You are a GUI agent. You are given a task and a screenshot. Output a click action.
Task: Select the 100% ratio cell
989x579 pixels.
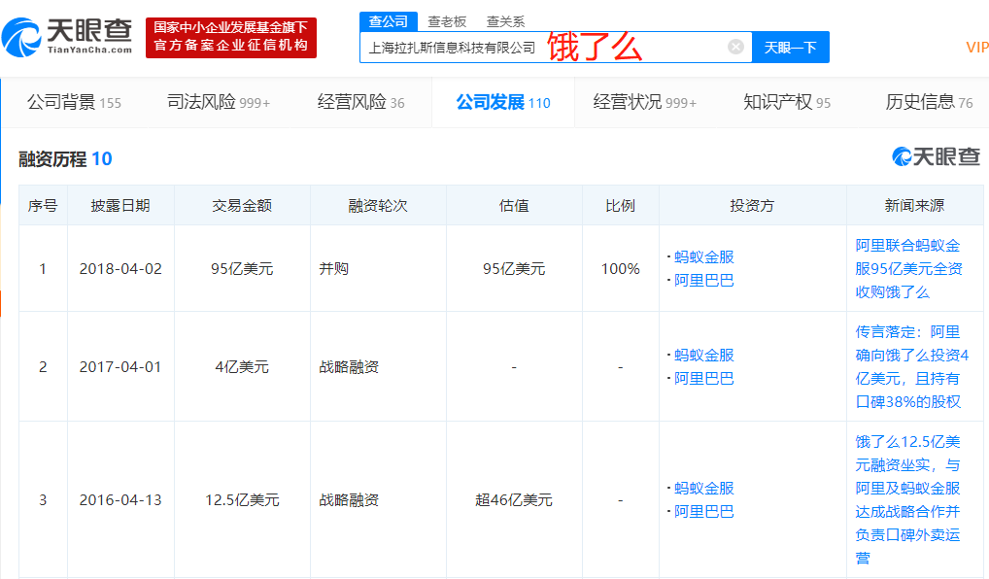pyautogui.click(x=620, y=269)
